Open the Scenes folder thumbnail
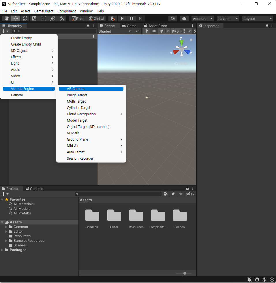Viewport: 276px width, 283px height. (180, 219)
